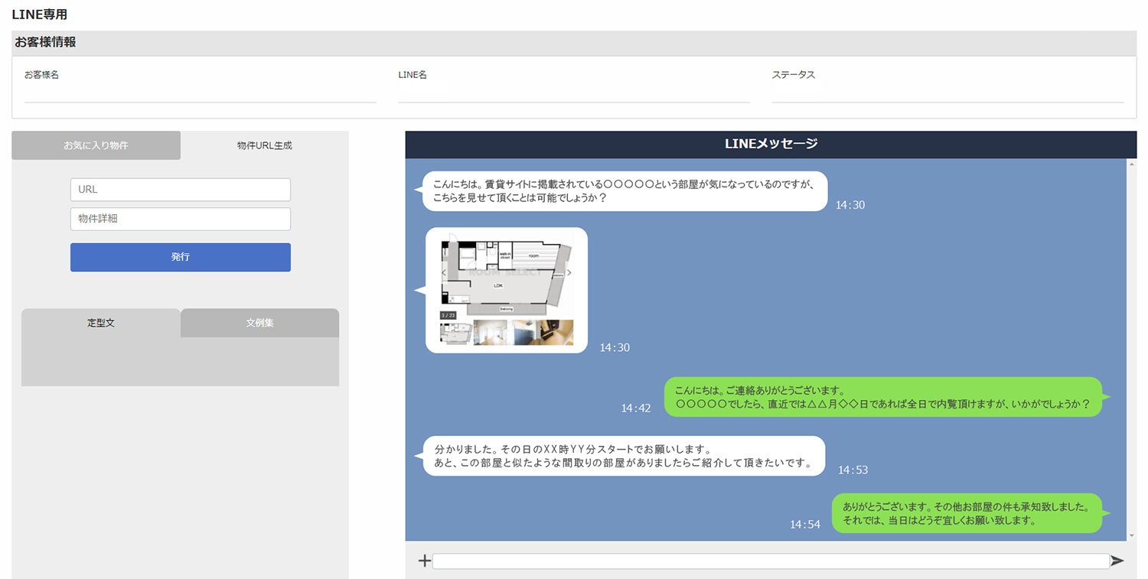This screenshot has width=1148, height=579.
Task: Click the お客様名 field
Action: point(199,92)
